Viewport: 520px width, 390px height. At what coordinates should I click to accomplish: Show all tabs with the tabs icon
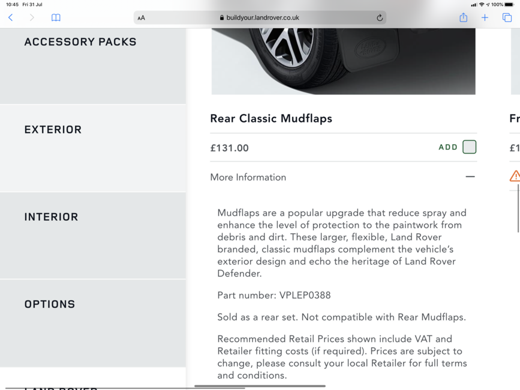tap(507, 17)
